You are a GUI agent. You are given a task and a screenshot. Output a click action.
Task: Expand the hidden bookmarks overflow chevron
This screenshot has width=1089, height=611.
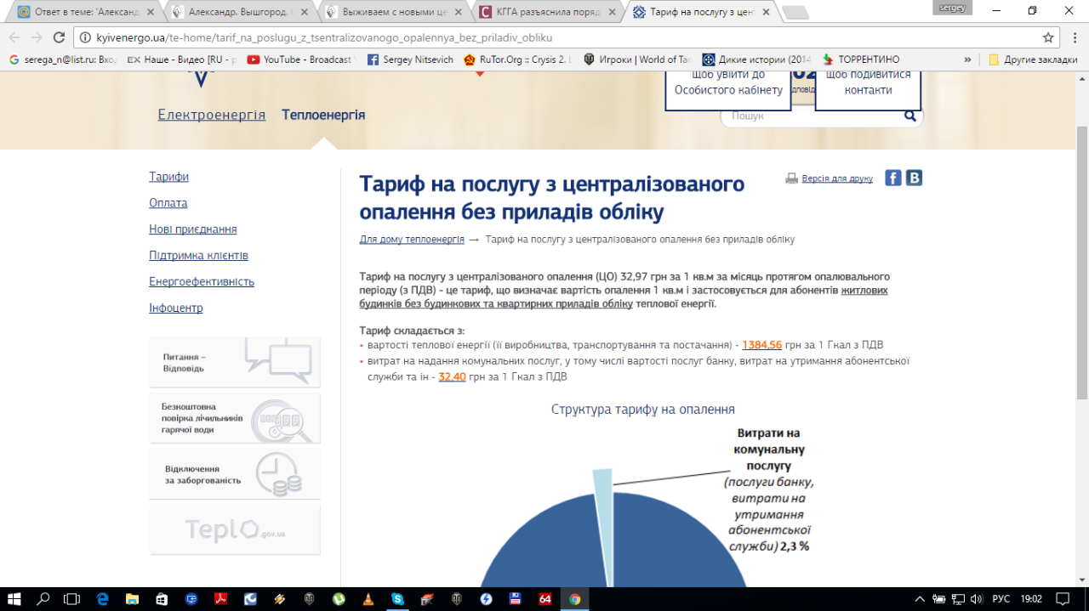click(967, 59)
